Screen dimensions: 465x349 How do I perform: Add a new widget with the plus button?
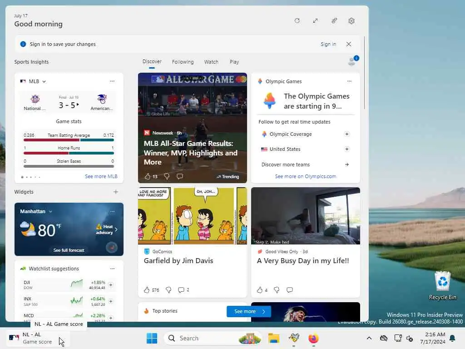(x=116, y=192)
